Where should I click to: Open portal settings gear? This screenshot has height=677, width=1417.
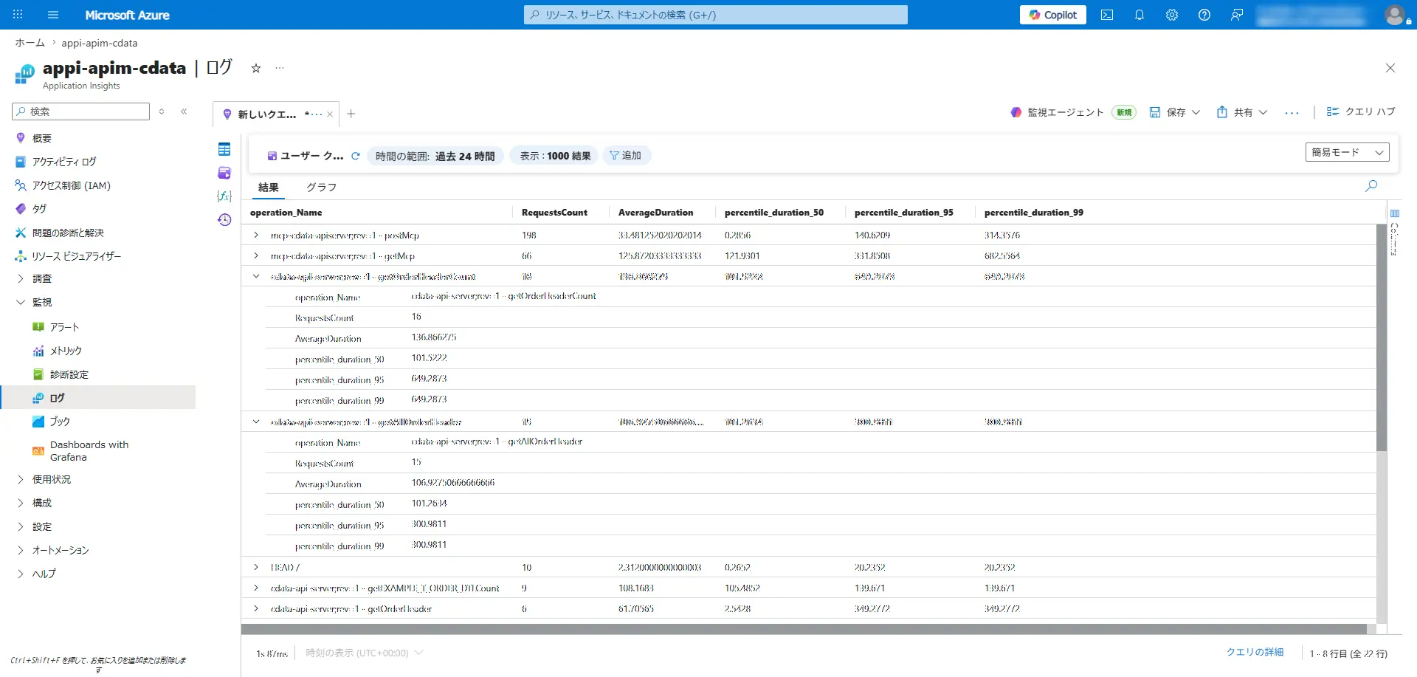[1172, 15]
